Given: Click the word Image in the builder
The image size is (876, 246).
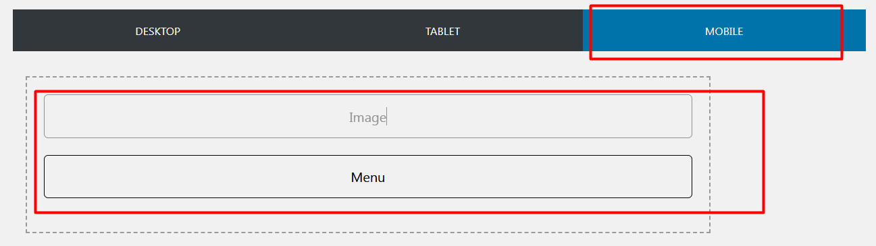Looking at the screenshot, I should [367, 117].
